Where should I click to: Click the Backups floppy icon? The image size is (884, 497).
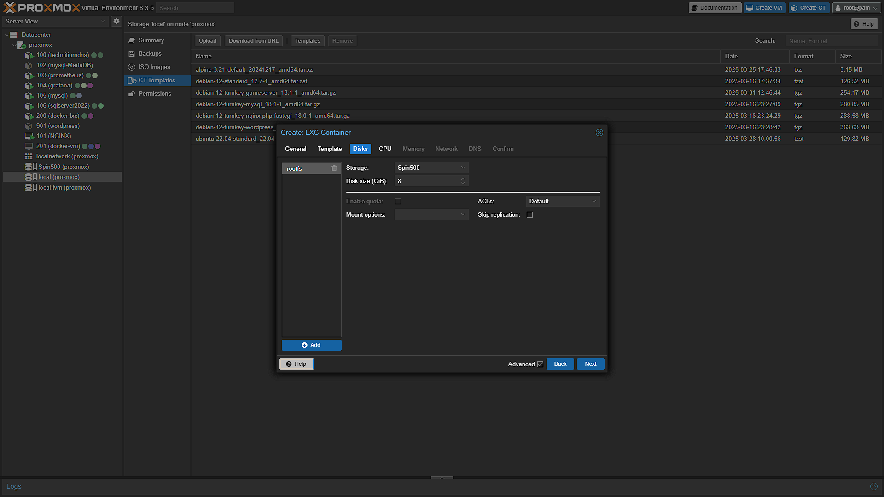pyautogui.click(x=132, y=54)
